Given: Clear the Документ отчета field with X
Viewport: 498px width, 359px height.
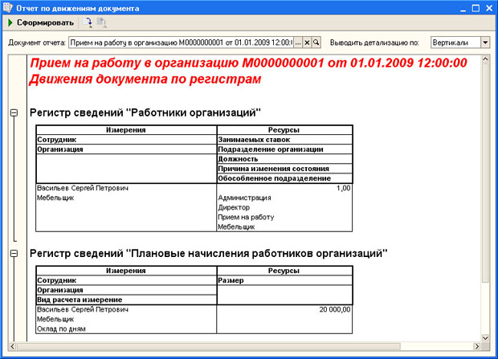Looking at the screenshot, I should click(307, 43).
